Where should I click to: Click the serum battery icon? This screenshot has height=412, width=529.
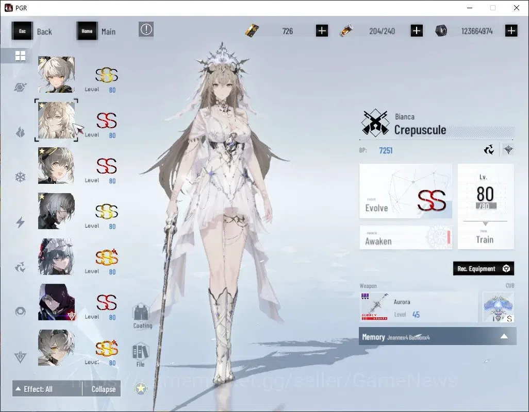[x=346, y=31]
